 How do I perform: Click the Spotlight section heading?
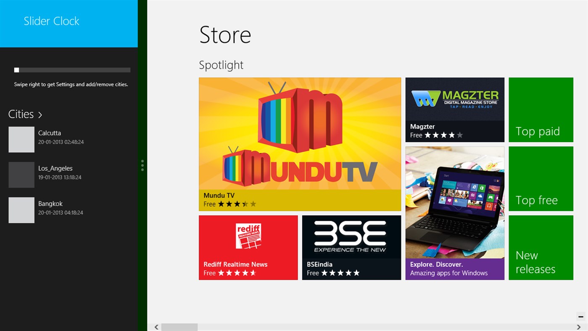(221, 65)
